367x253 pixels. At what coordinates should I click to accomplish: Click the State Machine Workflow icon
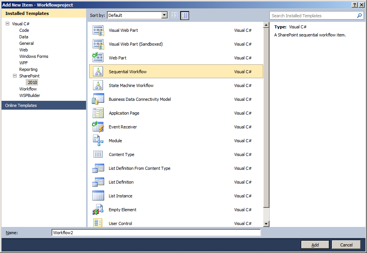click(98, 85)
